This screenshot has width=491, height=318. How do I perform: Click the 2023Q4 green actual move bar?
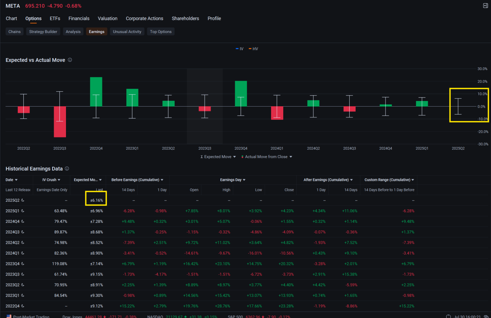(241, 94)
